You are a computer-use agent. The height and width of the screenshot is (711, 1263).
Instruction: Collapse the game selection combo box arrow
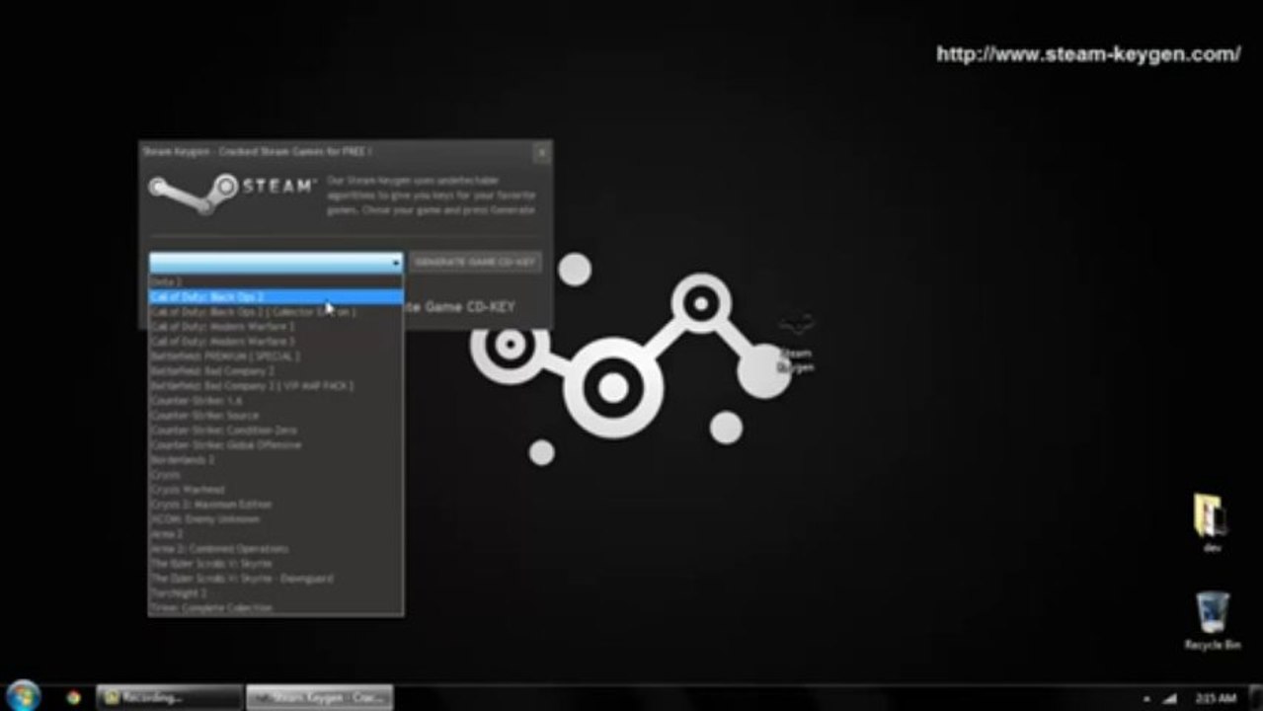(x=395, y=263)
